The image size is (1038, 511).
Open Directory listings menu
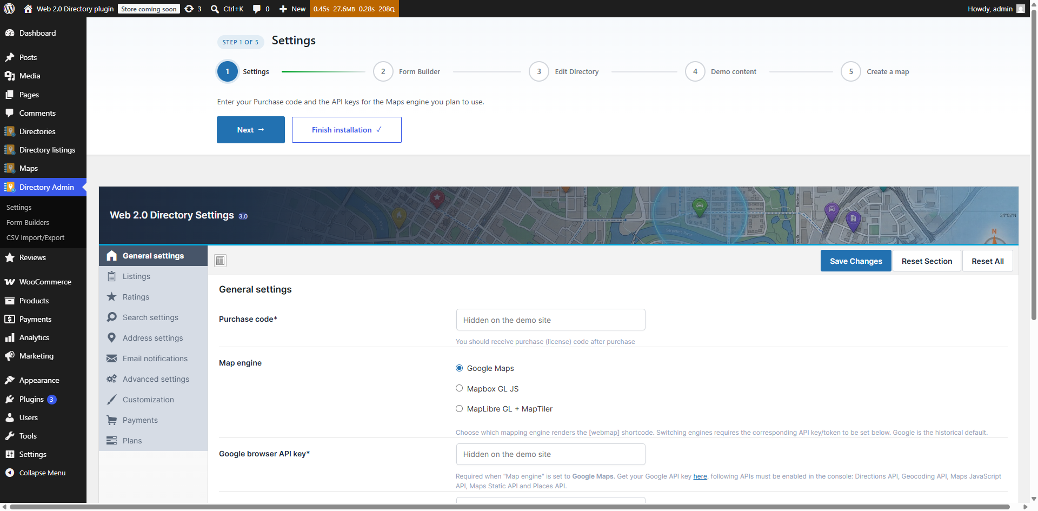click(43, 150)
